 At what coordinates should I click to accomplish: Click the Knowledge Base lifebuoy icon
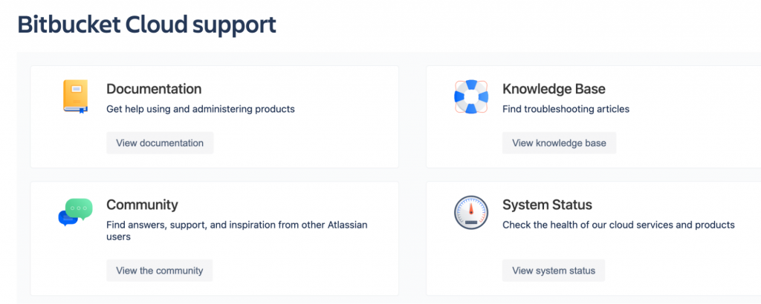(470, 96)
